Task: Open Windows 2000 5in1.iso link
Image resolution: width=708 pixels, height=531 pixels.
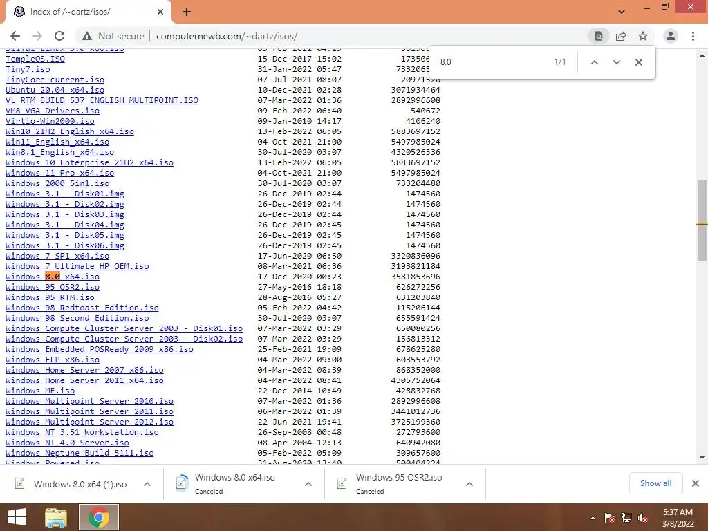Action: (57, 183)
